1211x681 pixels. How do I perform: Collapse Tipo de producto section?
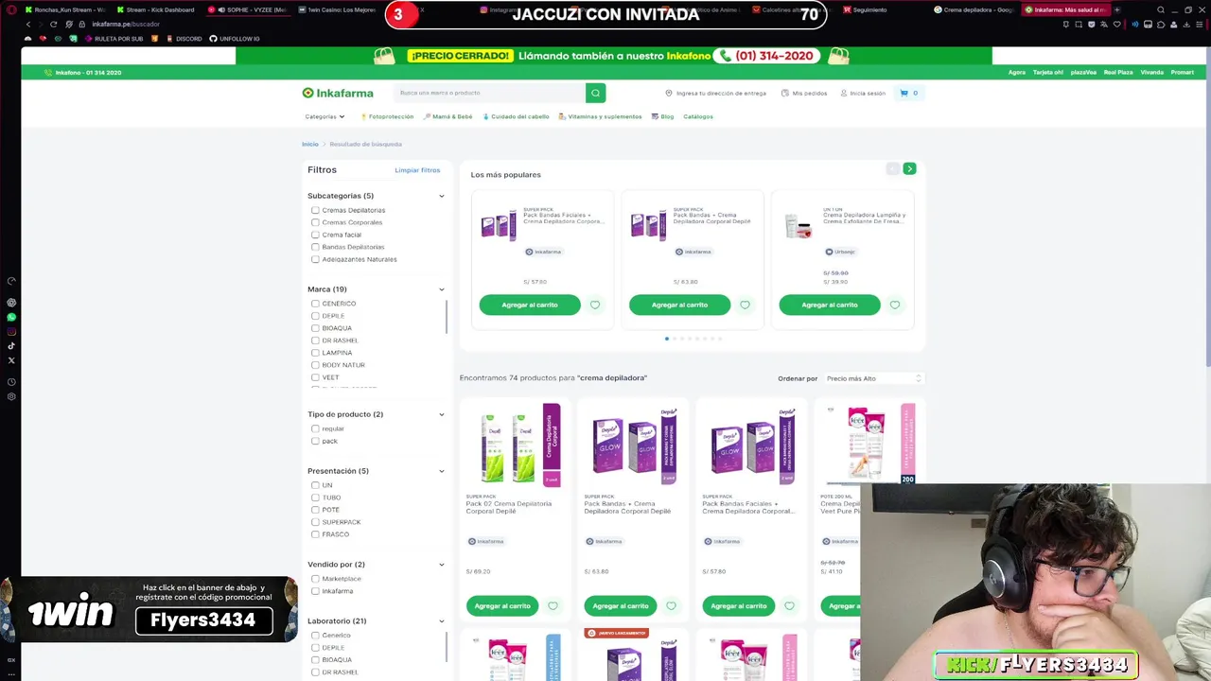click(441, 414)
